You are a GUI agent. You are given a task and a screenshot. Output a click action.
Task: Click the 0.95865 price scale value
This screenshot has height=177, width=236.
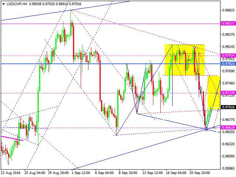click(x=228, y=168)
